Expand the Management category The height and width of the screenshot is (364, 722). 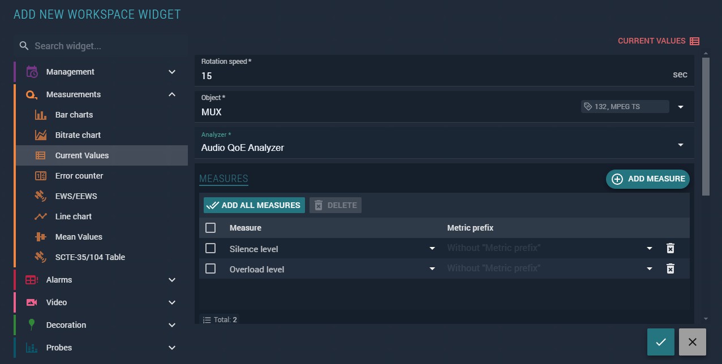point(172,72)
